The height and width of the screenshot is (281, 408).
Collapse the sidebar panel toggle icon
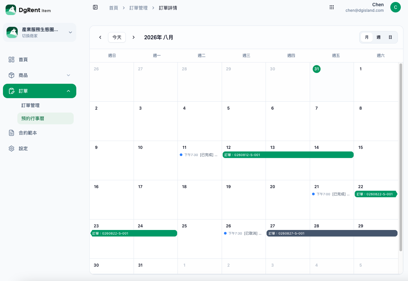pos(95,7)
